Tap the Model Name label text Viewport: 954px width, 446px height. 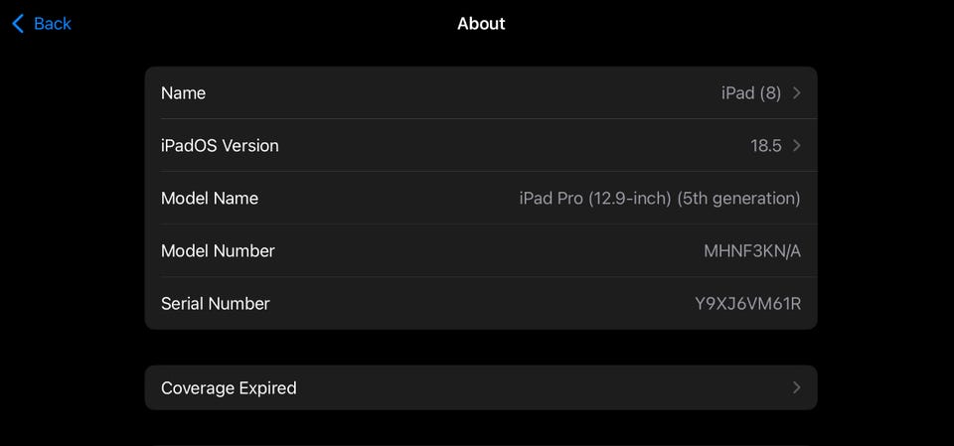tap(210, 199)
